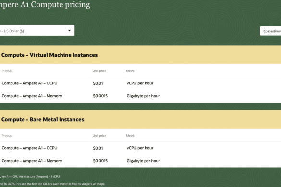Open the US Dollar currency dropdown
Image resolution: width=281 pixels, height=187 pixels.
pos(37,31)
